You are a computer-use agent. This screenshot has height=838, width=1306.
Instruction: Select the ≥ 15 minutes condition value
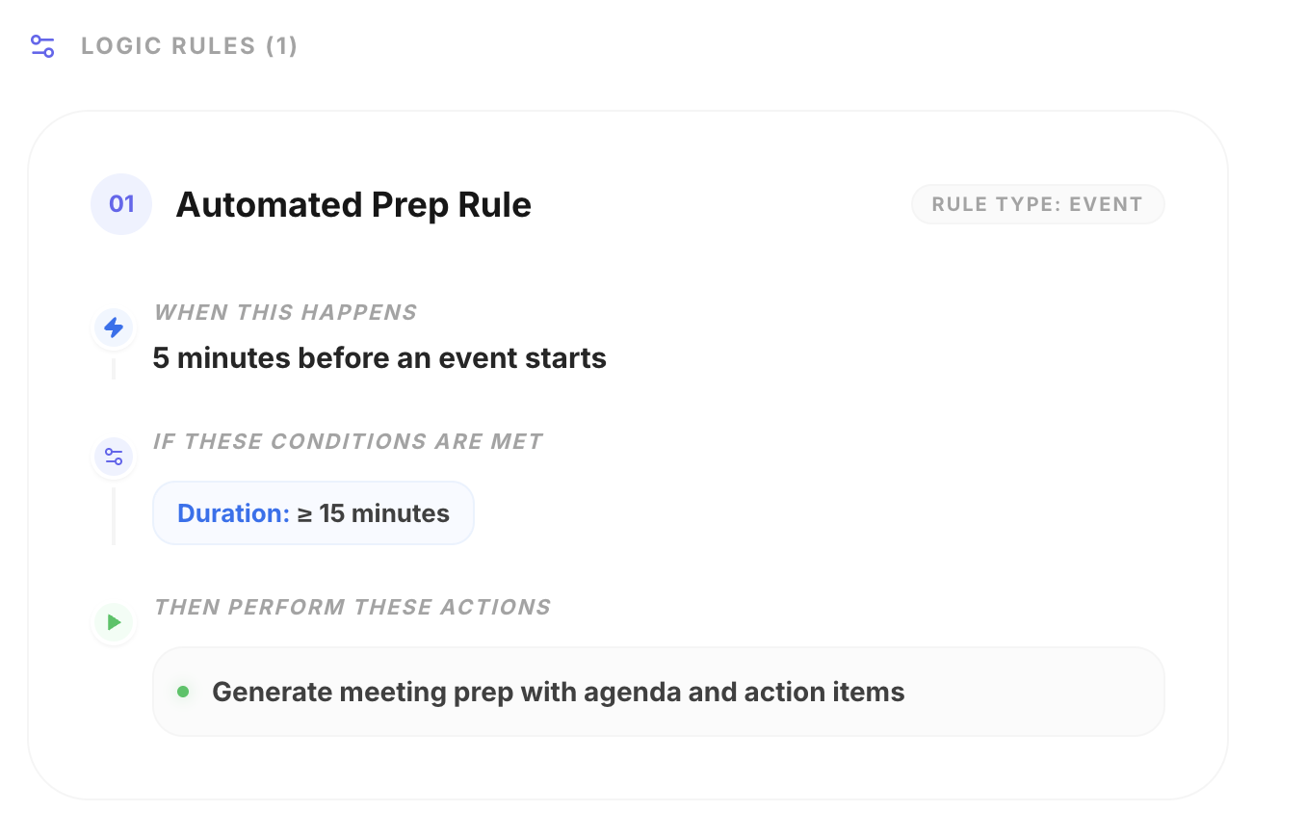pos(374,513)
